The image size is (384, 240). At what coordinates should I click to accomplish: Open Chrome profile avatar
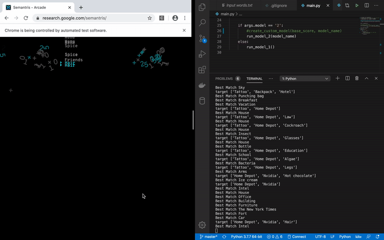pyautogui.click(x=175, y=18)
